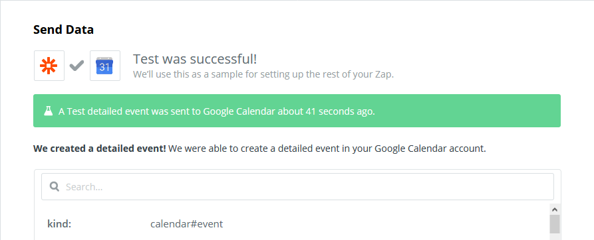Image resolution: width=594 pixels, height=240 pixels.
Task: Click the flask icon in green banner
Action: (48, 111)
